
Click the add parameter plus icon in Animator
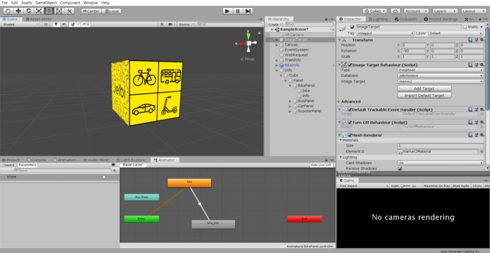pos(115,170)
